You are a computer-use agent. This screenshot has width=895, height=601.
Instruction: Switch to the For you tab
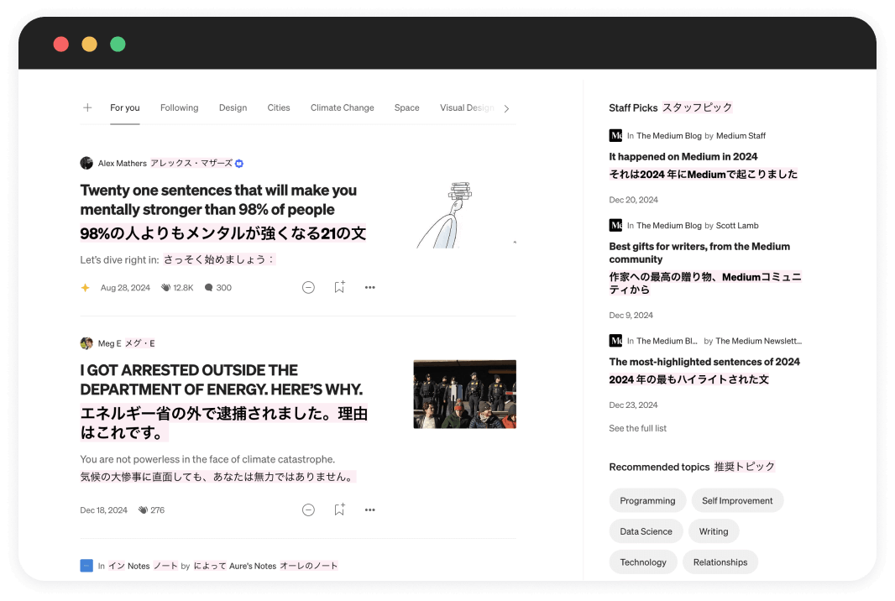pos(125,107)
